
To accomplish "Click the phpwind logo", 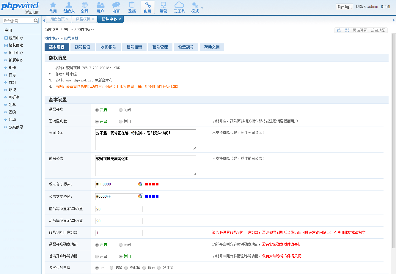I will pos(20,6).
